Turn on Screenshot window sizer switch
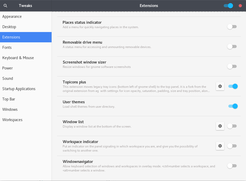This screenshot has height=181, width=246. pyautogui.click(x=232, y=66)
